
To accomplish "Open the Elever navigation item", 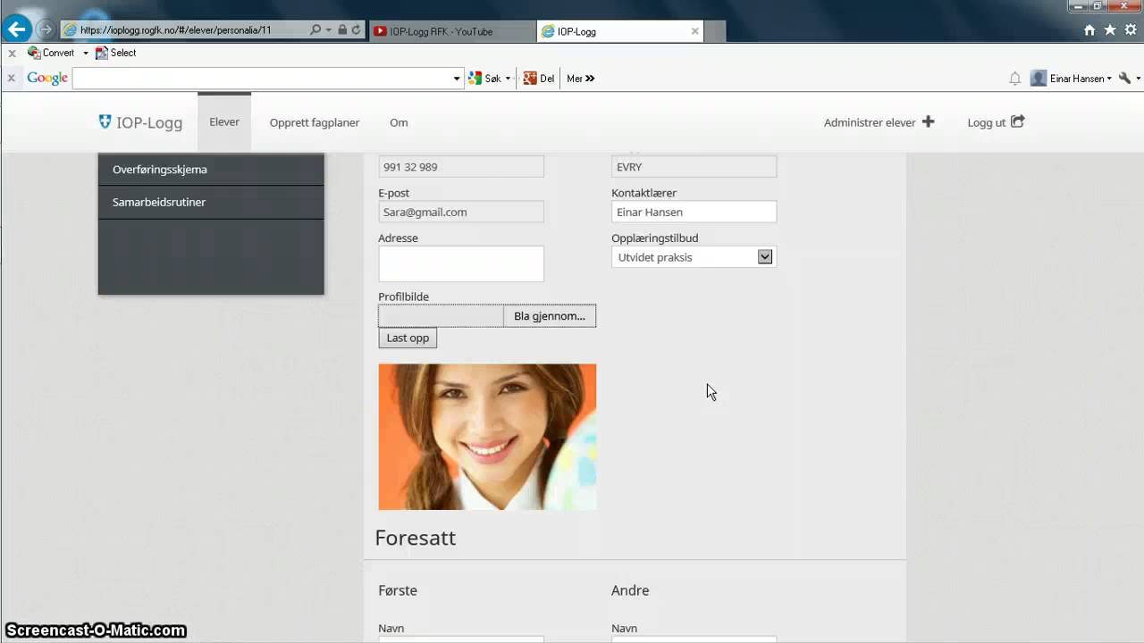I will pos(224,122).
